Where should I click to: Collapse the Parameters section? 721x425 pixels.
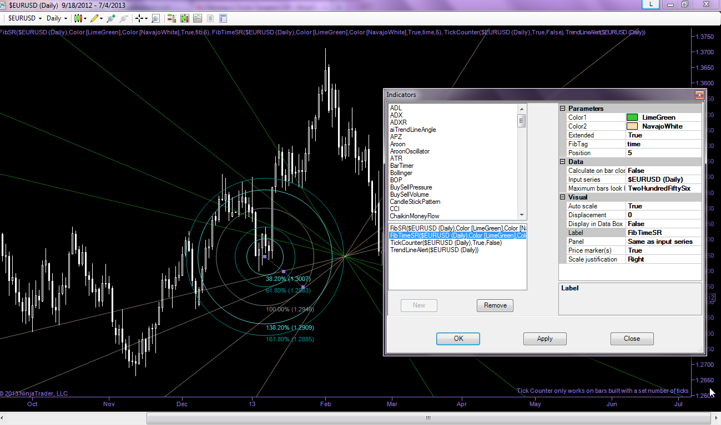[x=562, y=109]
